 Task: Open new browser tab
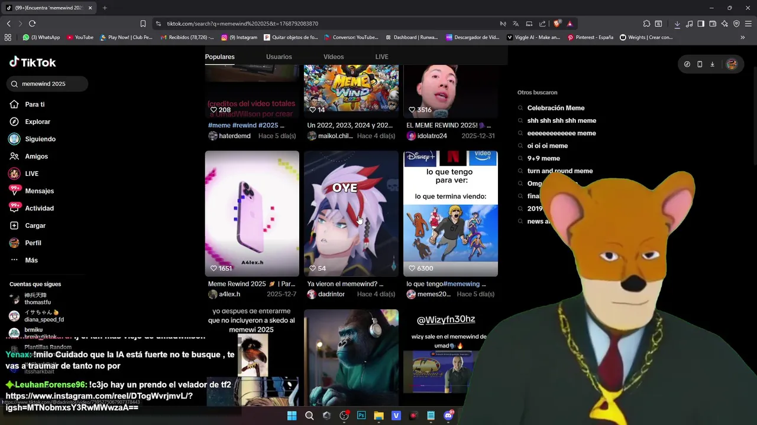pyautogui.click(x=105, y=8)
